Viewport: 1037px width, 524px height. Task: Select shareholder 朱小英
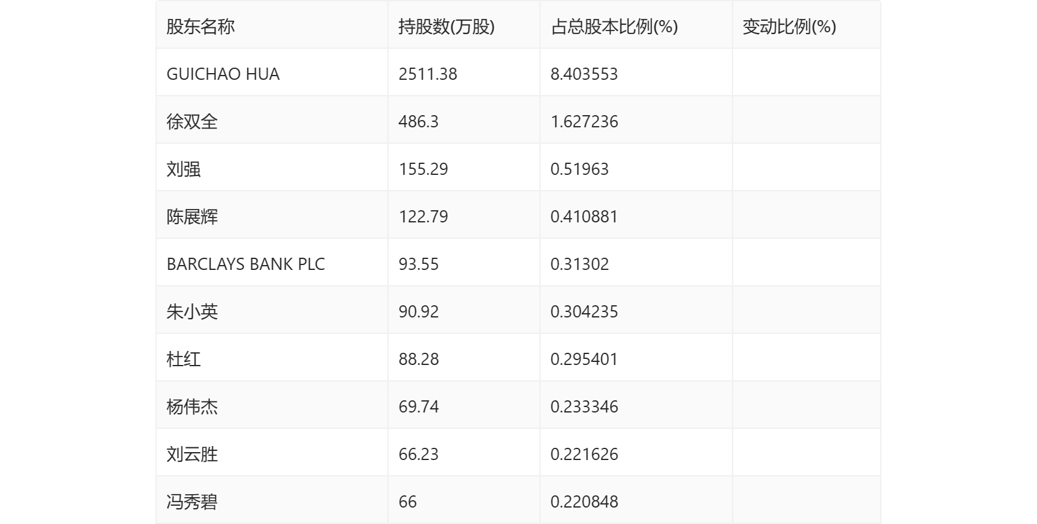coord(192,312)
